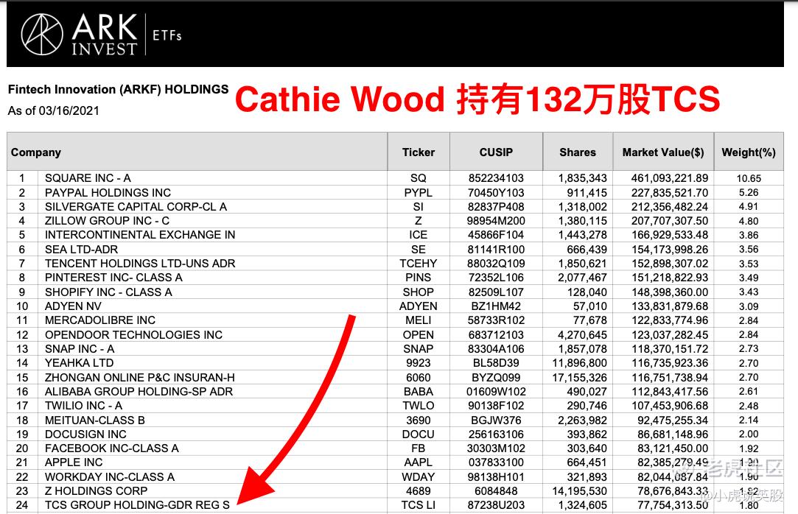This screenshot has height=514, width=798.
Task: Click the 4689 ticker cell
Action: pyautogui.click(x=419, y=491)
